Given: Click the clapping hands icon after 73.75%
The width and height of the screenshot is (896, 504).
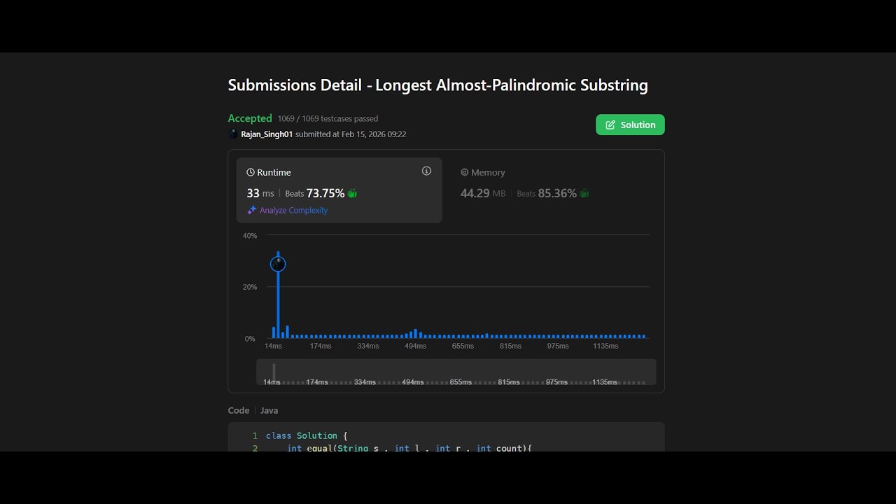Looking at the screenshot, I should [352, 193].
